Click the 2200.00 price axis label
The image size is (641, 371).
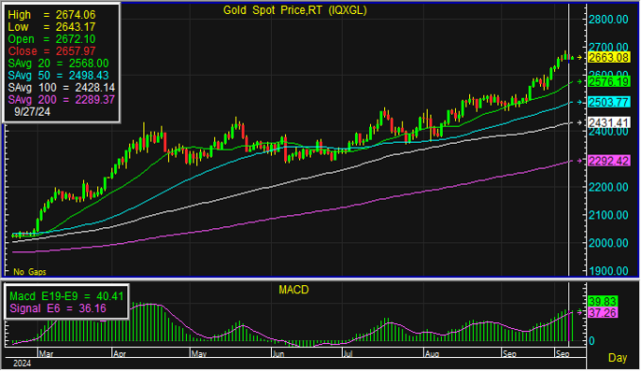(x=608, y=187)
